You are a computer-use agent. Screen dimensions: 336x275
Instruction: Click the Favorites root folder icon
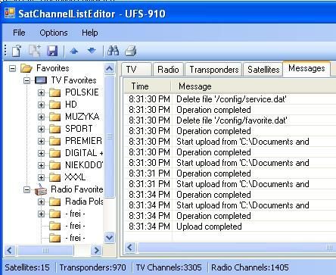tap(26, 68)
